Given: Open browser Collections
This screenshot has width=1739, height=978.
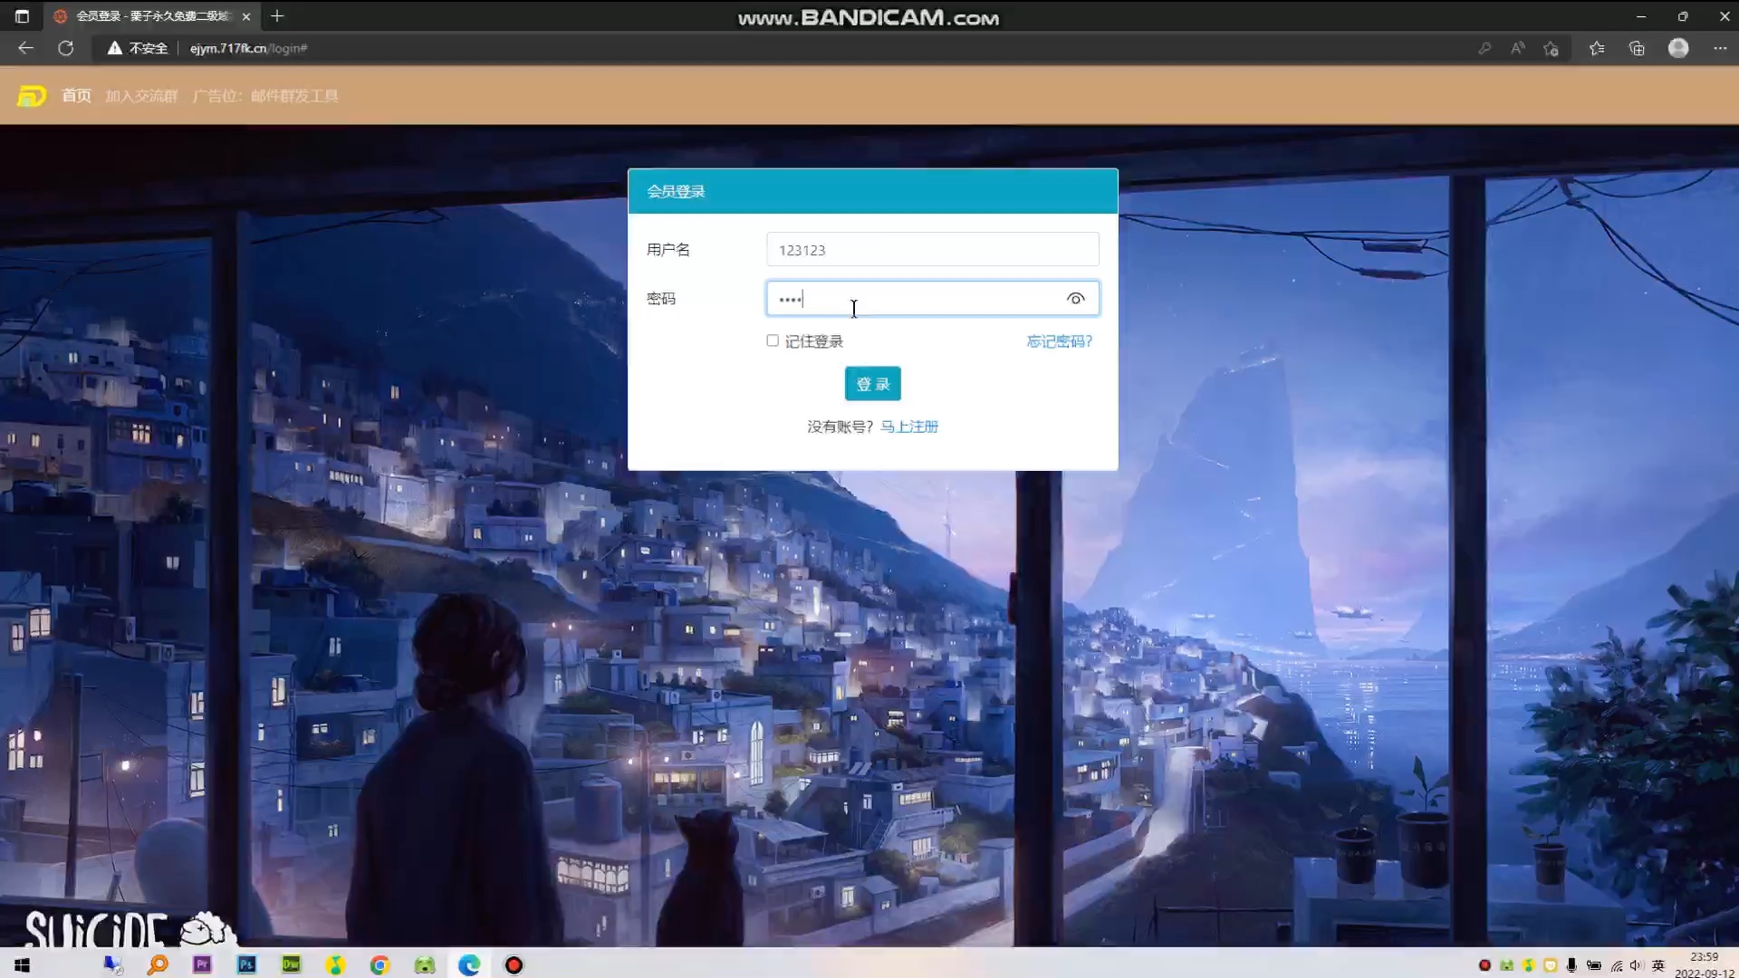Looking at the screenshot, I should pos(1637,48).
